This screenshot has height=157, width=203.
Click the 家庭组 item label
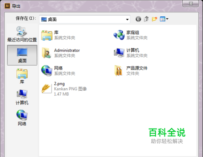pos(133,33)
